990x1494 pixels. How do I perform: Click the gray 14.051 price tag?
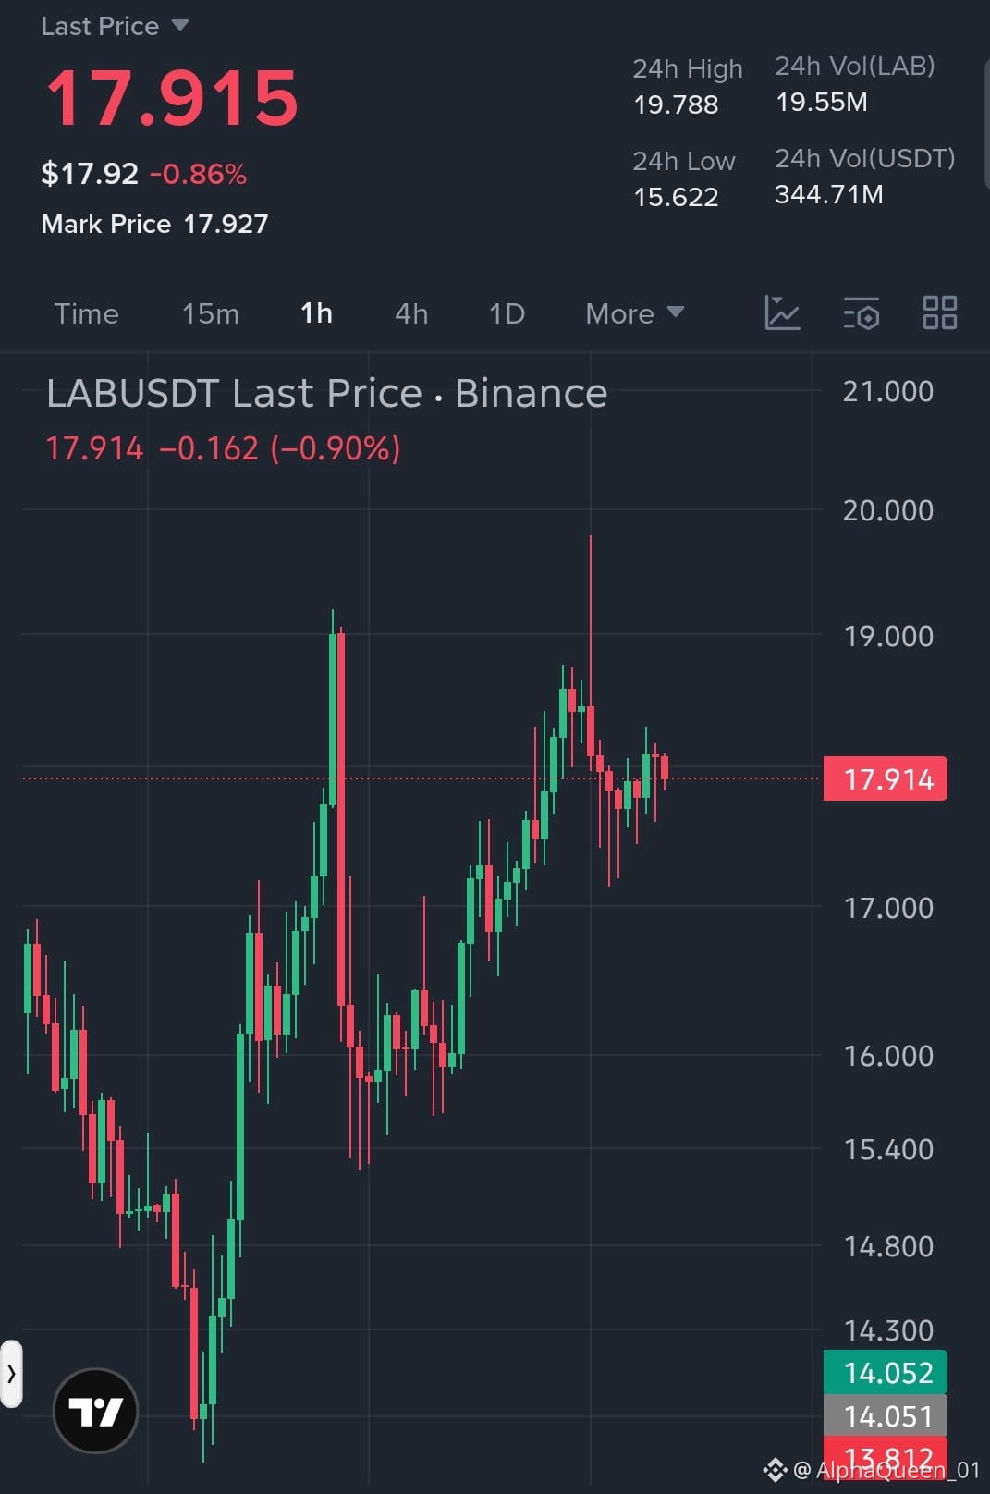tap(886, 1415)
